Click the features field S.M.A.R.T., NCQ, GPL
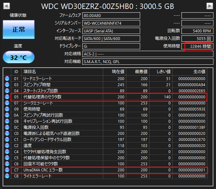Image resolution: width=216 pixels, height=189 pixels. (x=148, y=62)
